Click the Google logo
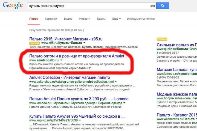 pyautogui.click(x=13, y=5)
